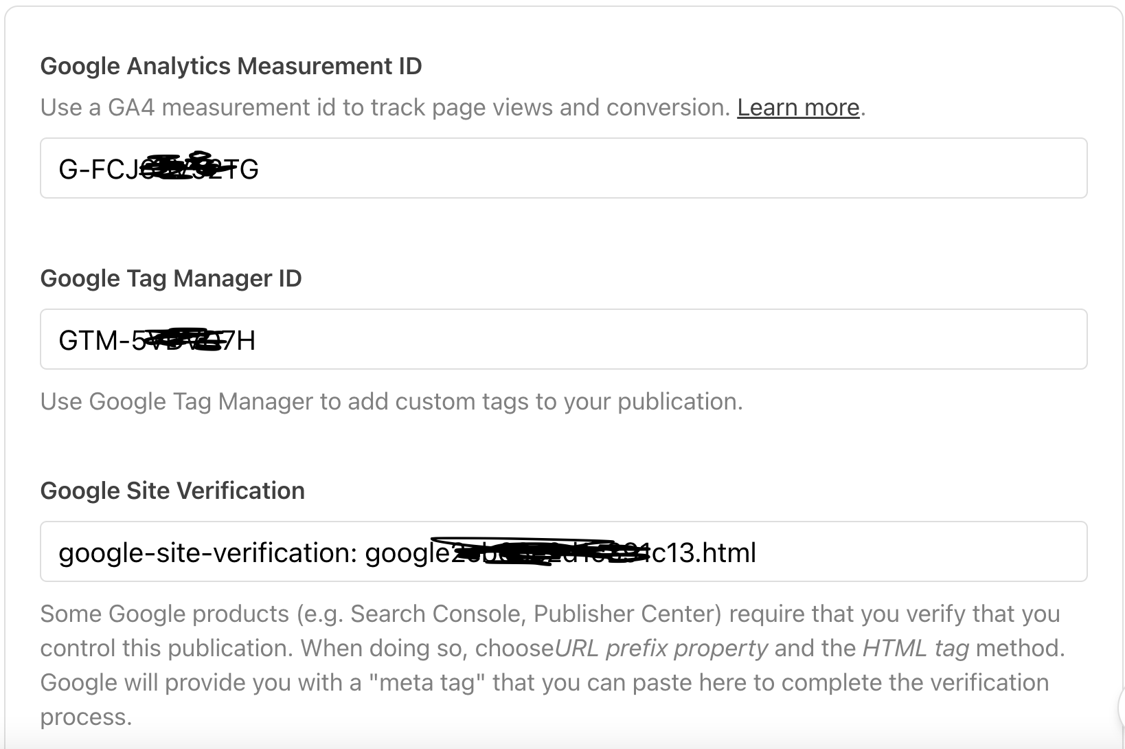1125x749 pixels.
Task: Click the Google Site Verification heading
Action: 172,491
